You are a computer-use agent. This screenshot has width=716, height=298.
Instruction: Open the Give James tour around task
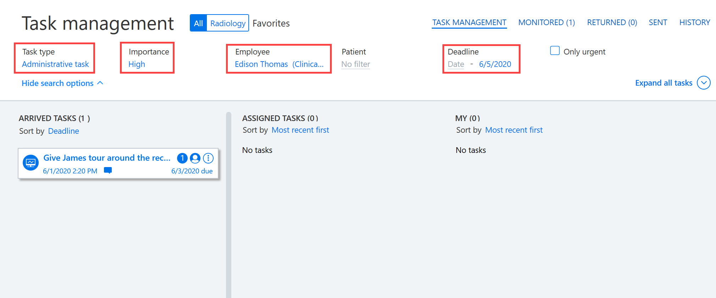tap(107, 158)
